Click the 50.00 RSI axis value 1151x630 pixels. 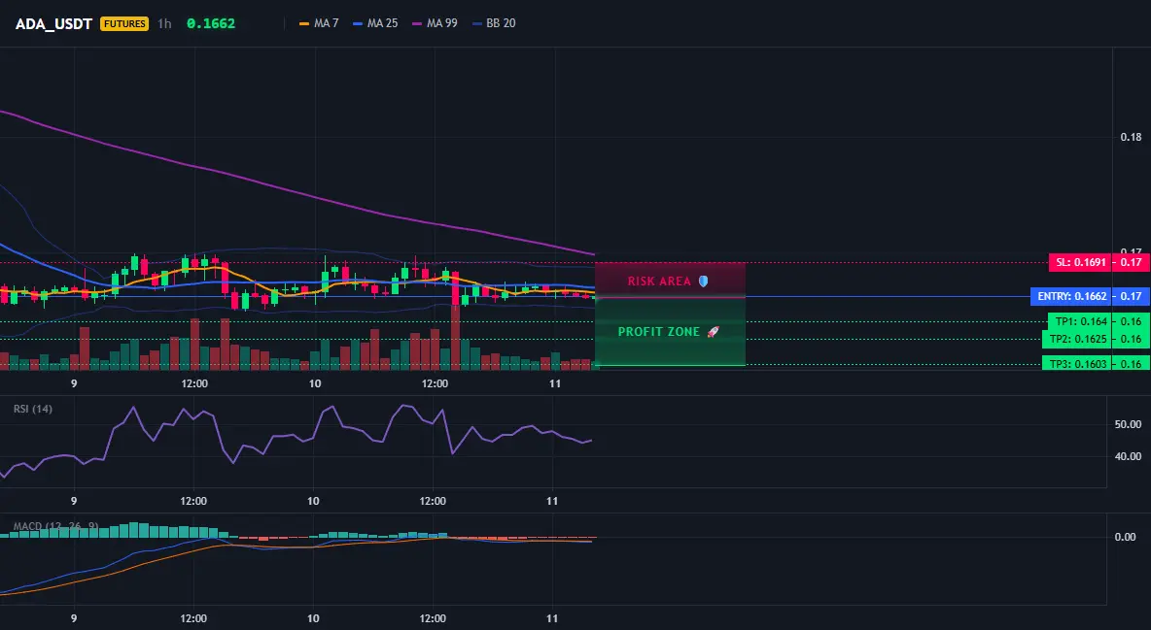point(1128,424)
